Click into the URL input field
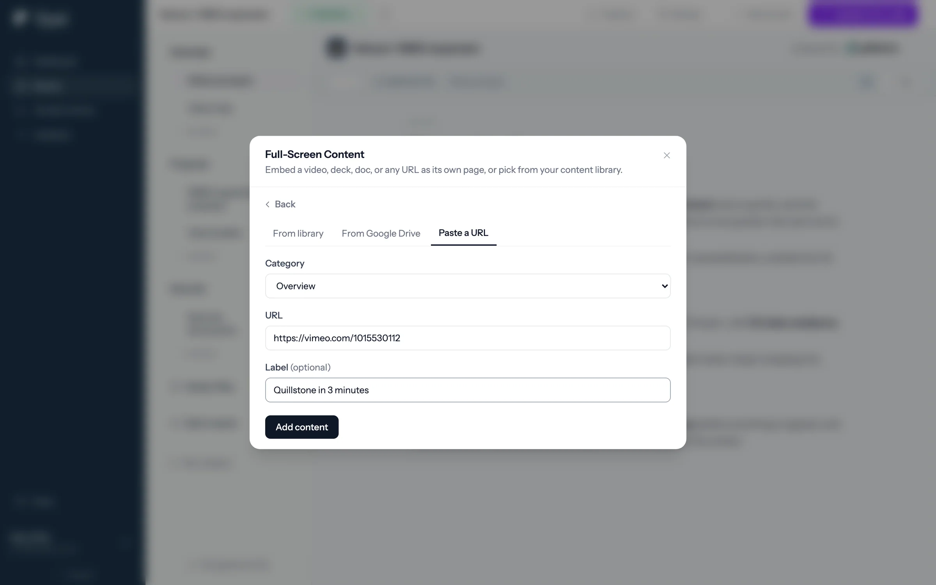This screenshot has height=585, width=936. click(x=468, y=338)
